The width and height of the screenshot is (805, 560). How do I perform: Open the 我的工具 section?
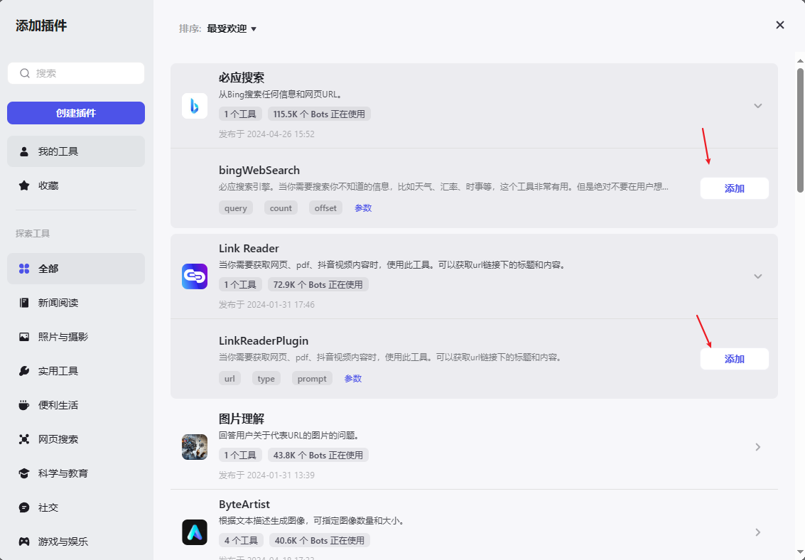point(76,151)
